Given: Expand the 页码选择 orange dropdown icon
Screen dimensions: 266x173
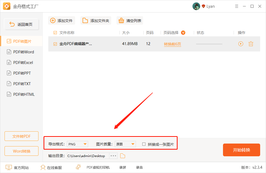Looking at the screenshot, I should coord(183,33).
